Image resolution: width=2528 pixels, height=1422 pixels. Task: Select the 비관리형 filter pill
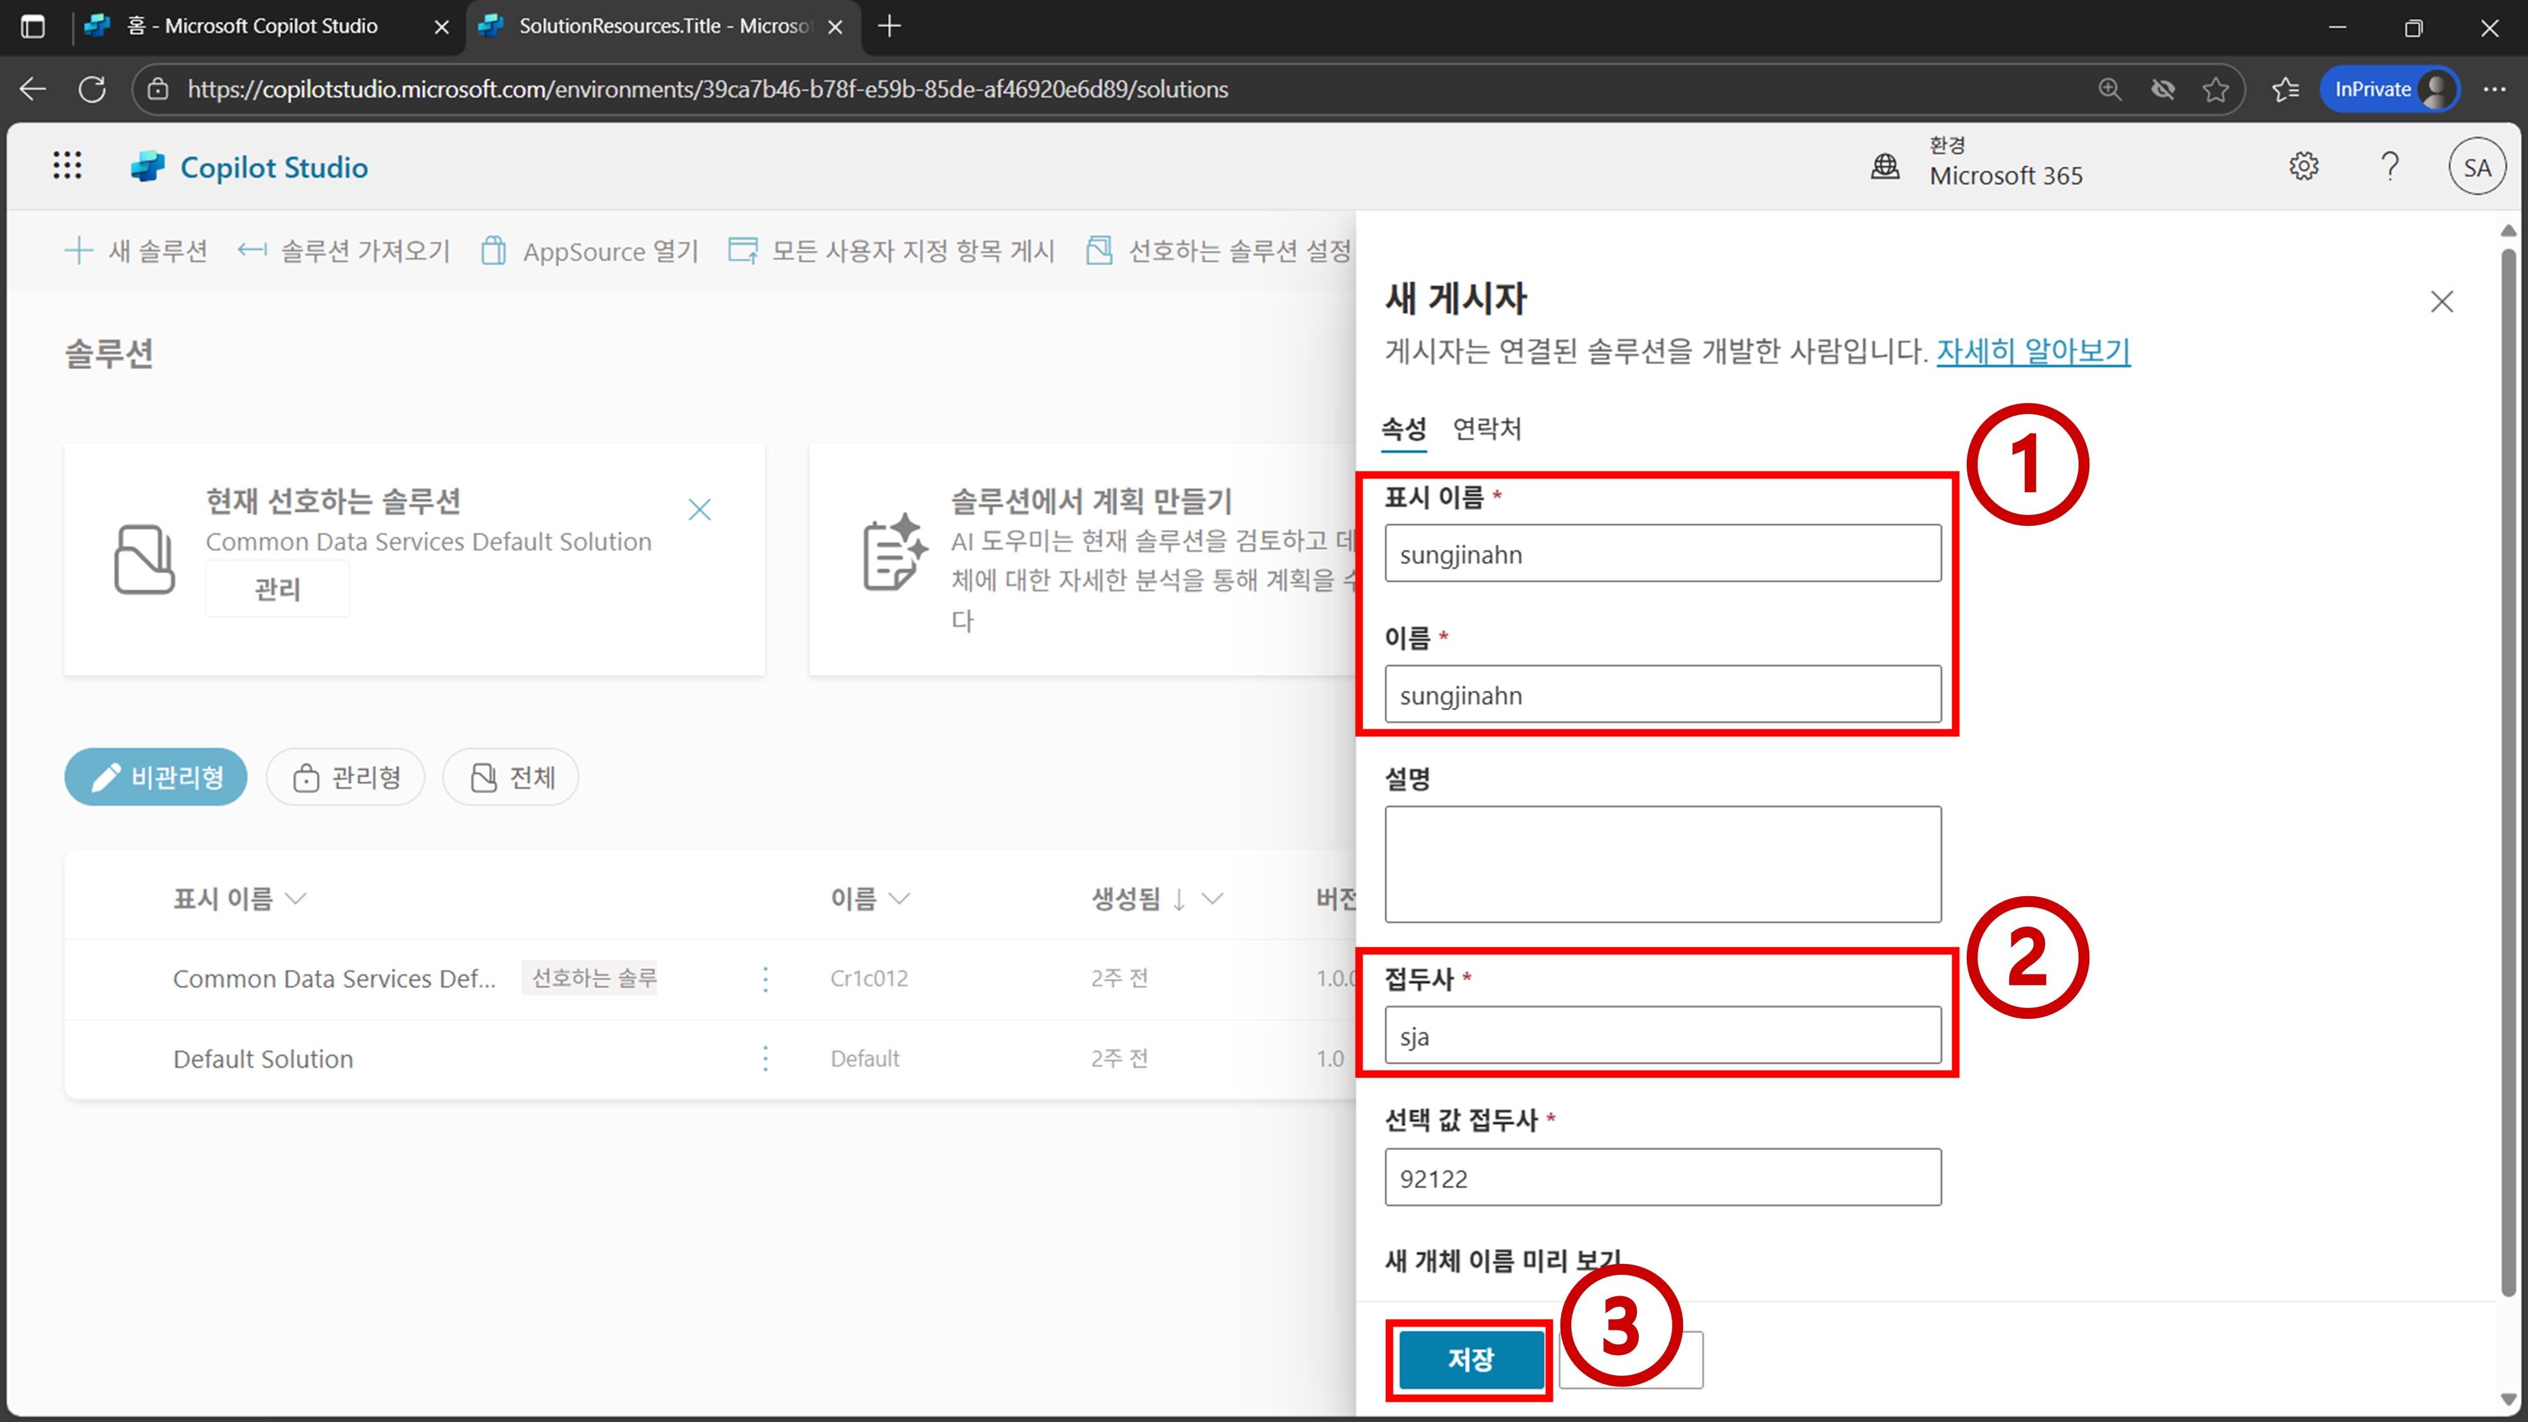(156, 777)
